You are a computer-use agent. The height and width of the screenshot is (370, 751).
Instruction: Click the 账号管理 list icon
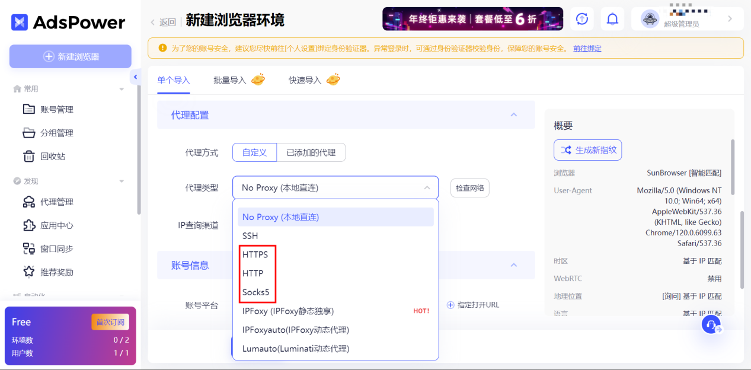pos(28,109)
